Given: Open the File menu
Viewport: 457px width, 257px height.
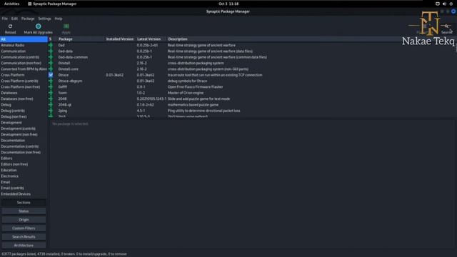Looking at the screenshot, I should tap(5, 19).
